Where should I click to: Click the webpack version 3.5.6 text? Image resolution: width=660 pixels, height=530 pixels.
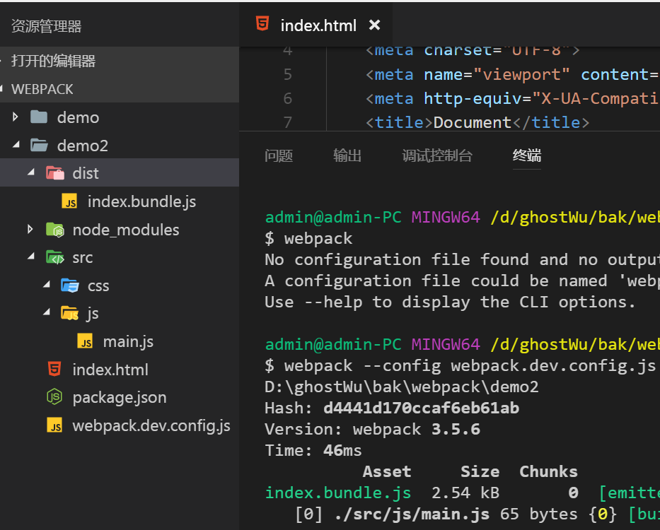click(x=456, y=429)
